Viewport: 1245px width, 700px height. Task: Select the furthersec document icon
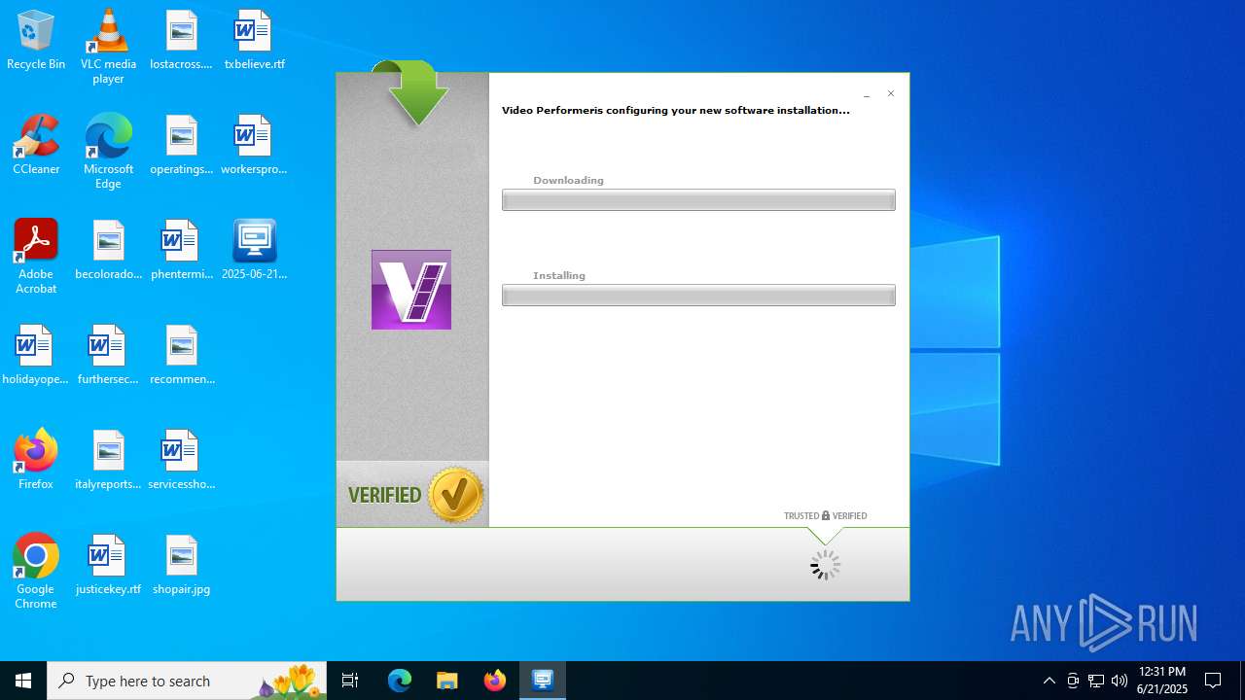click(x=108, y=356)
